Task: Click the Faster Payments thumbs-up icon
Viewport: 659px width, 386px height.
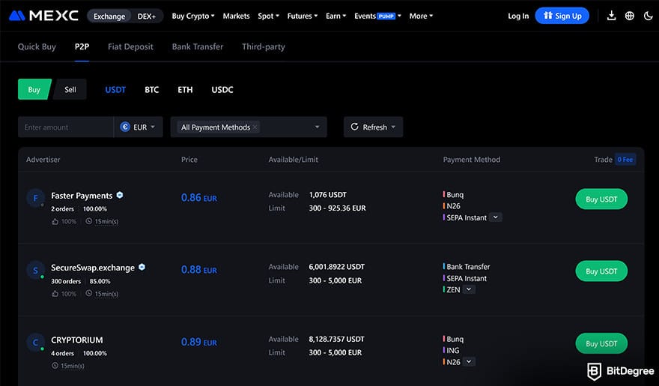Action: (x=55, y=221)
